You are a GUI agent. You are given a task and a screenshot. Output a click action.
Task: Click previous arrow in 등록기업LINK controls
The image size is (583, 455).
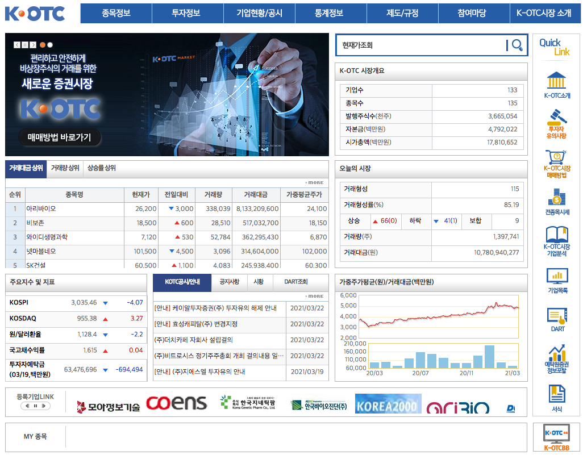pos(27,406)
